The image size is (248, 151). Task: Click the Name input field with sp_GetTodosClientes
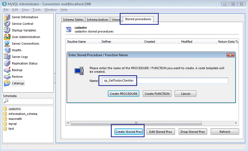pos(165,80)
